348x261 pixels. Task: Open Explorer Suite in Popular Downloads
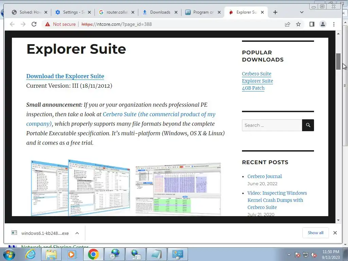[258, 81]
